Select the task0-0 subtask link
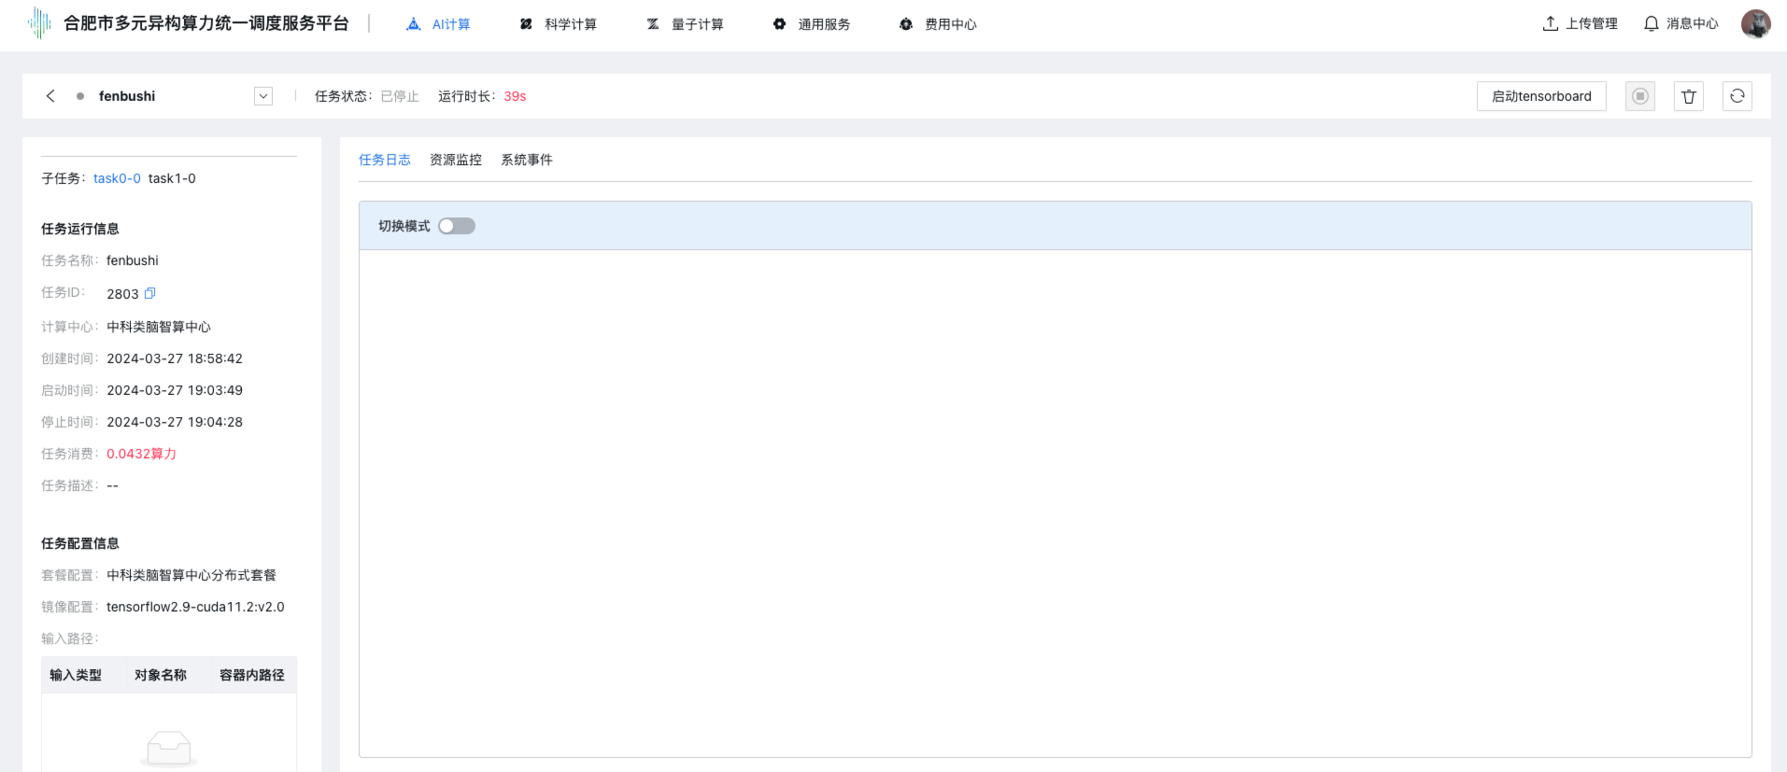 pyautogui.click(x=117, y=178)
